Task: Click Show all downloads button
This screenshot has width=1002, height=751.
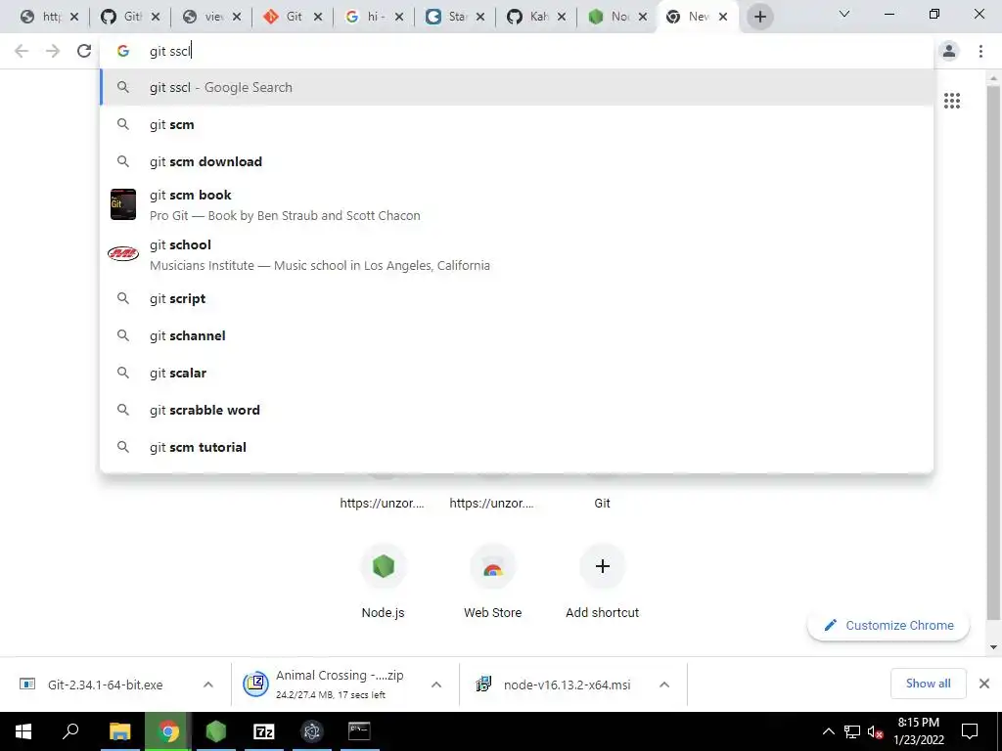Action: [x=928, y=684]
